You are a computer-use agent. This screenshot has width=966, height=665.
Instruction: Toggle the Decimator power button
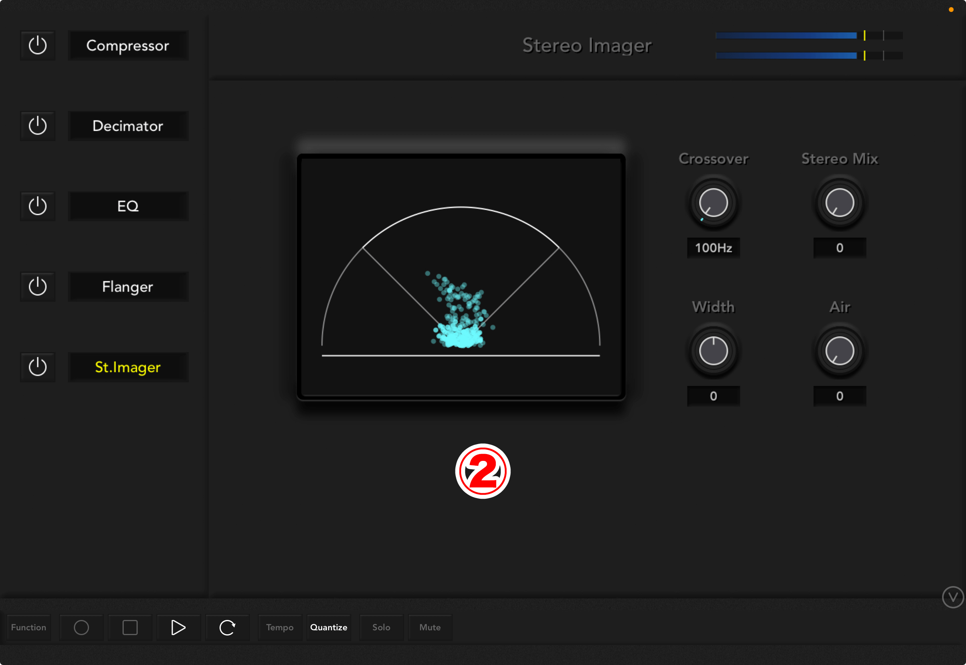(x=38, y=126)
